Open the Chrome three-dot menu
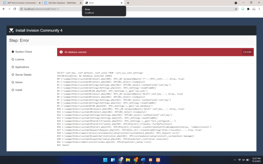 point(259,9)
